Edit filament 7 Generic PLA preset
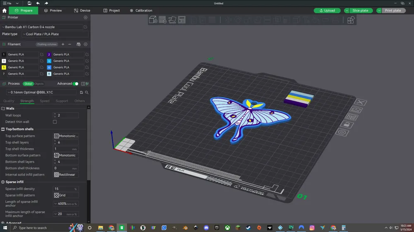This screenshot has width=414, height=232. (x=42, y=74)
